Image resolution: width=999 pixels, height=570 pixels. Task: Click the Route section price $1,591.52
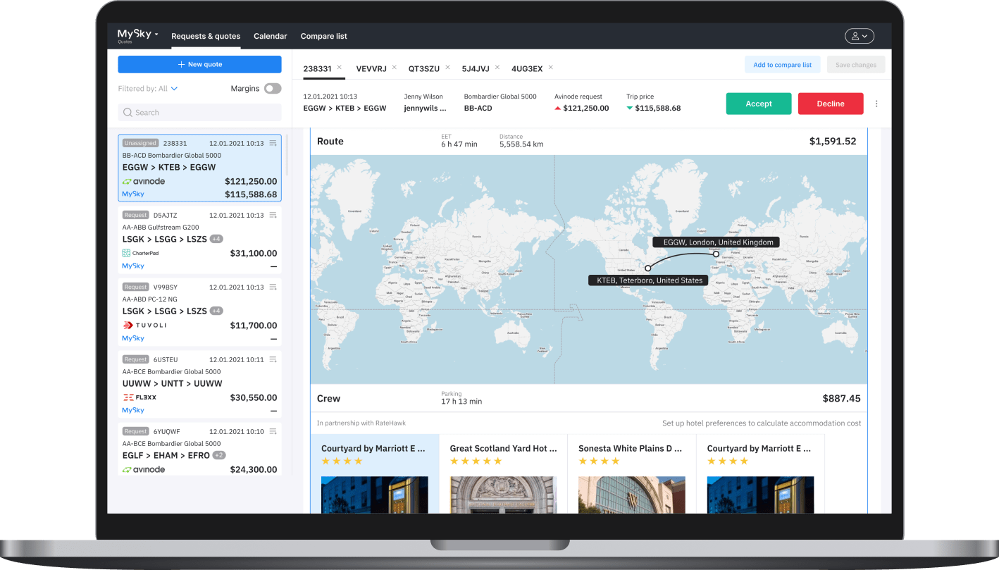pos(833,141)
